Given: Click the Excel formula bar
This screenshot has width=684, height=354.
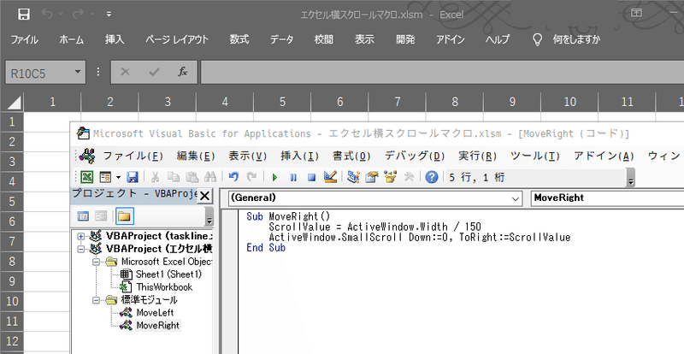Looking at the screenshot, I should point(442,73).
